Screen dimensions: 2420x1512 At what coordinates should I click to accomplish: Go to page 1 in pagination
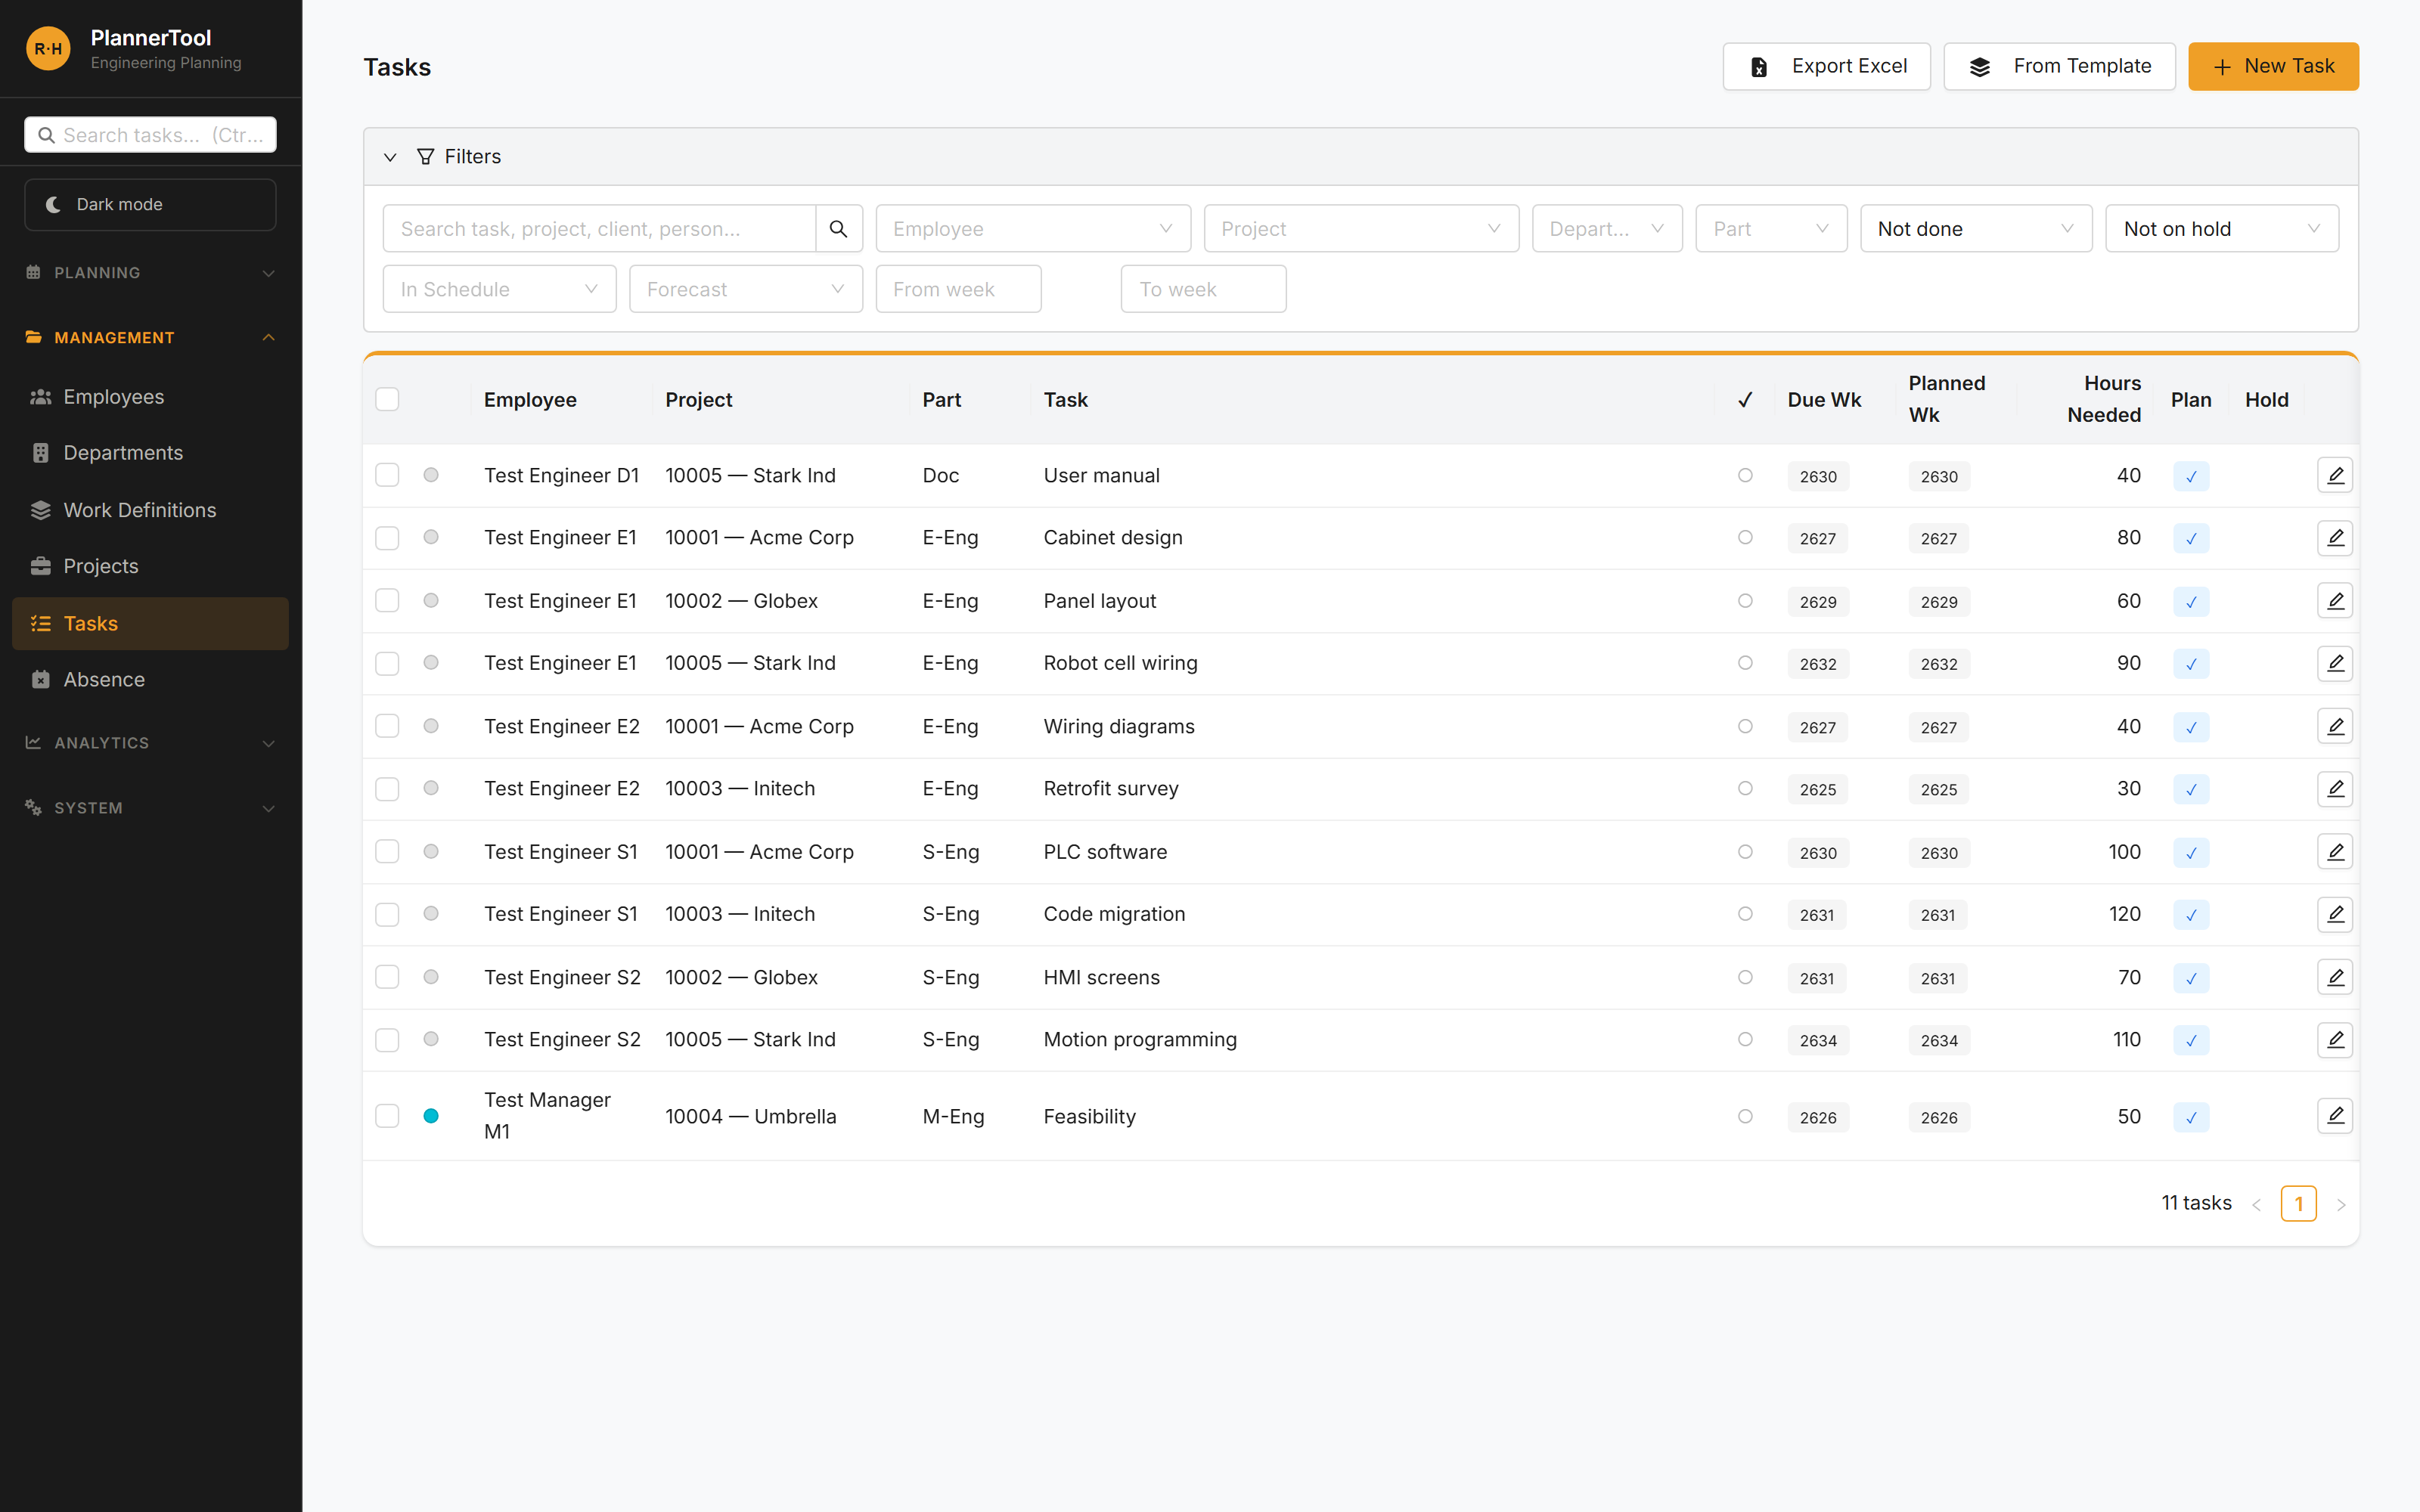2298,1204
